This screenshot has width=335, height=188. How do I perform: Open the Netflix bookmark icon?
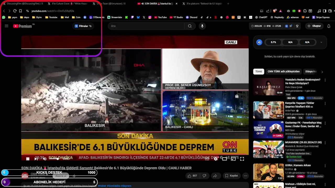click(x=216, y=17)
